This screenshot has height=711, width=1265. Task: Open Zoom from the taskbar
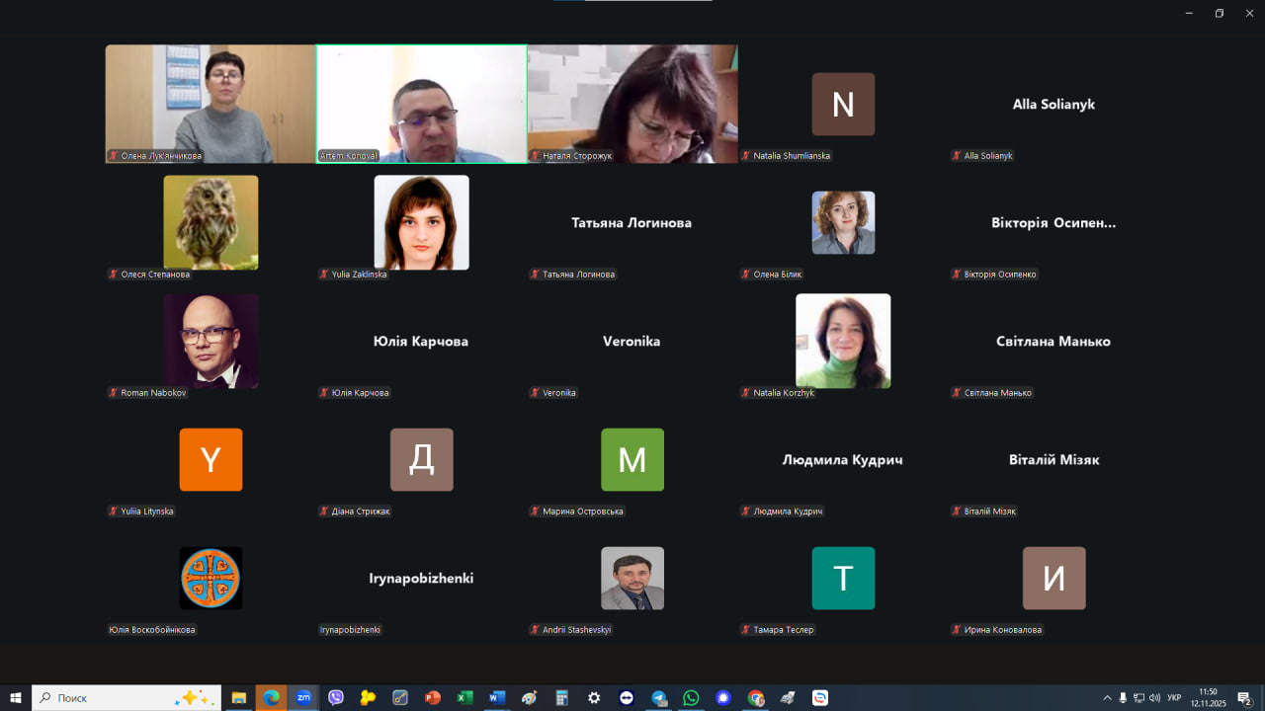point(303,697)
